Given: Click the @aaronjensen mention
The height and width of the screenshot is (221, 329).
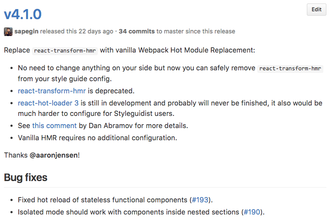Looking at the screenshot, I should 54,155.
